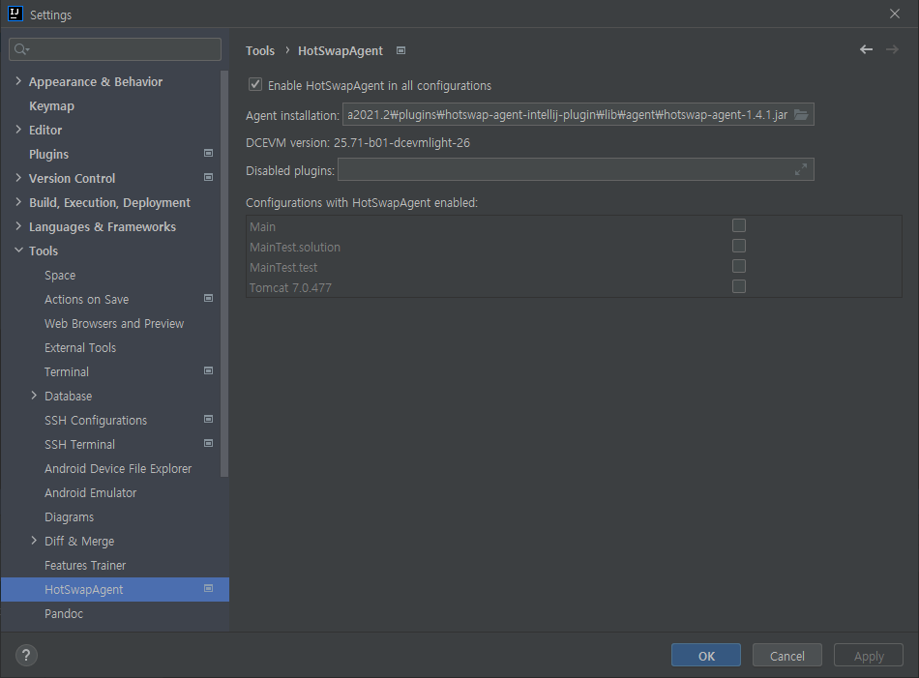
Task: Click project-level icon next to HotSwapAgent breadcrumb
Action: pos(400,50)
